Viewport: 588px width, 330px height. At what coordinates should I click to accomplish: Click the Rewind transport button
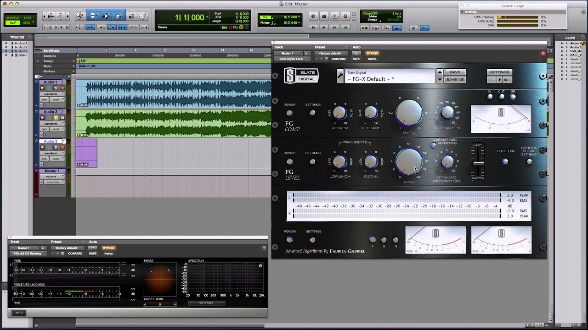pyautogui.click(x=324, y=27)
